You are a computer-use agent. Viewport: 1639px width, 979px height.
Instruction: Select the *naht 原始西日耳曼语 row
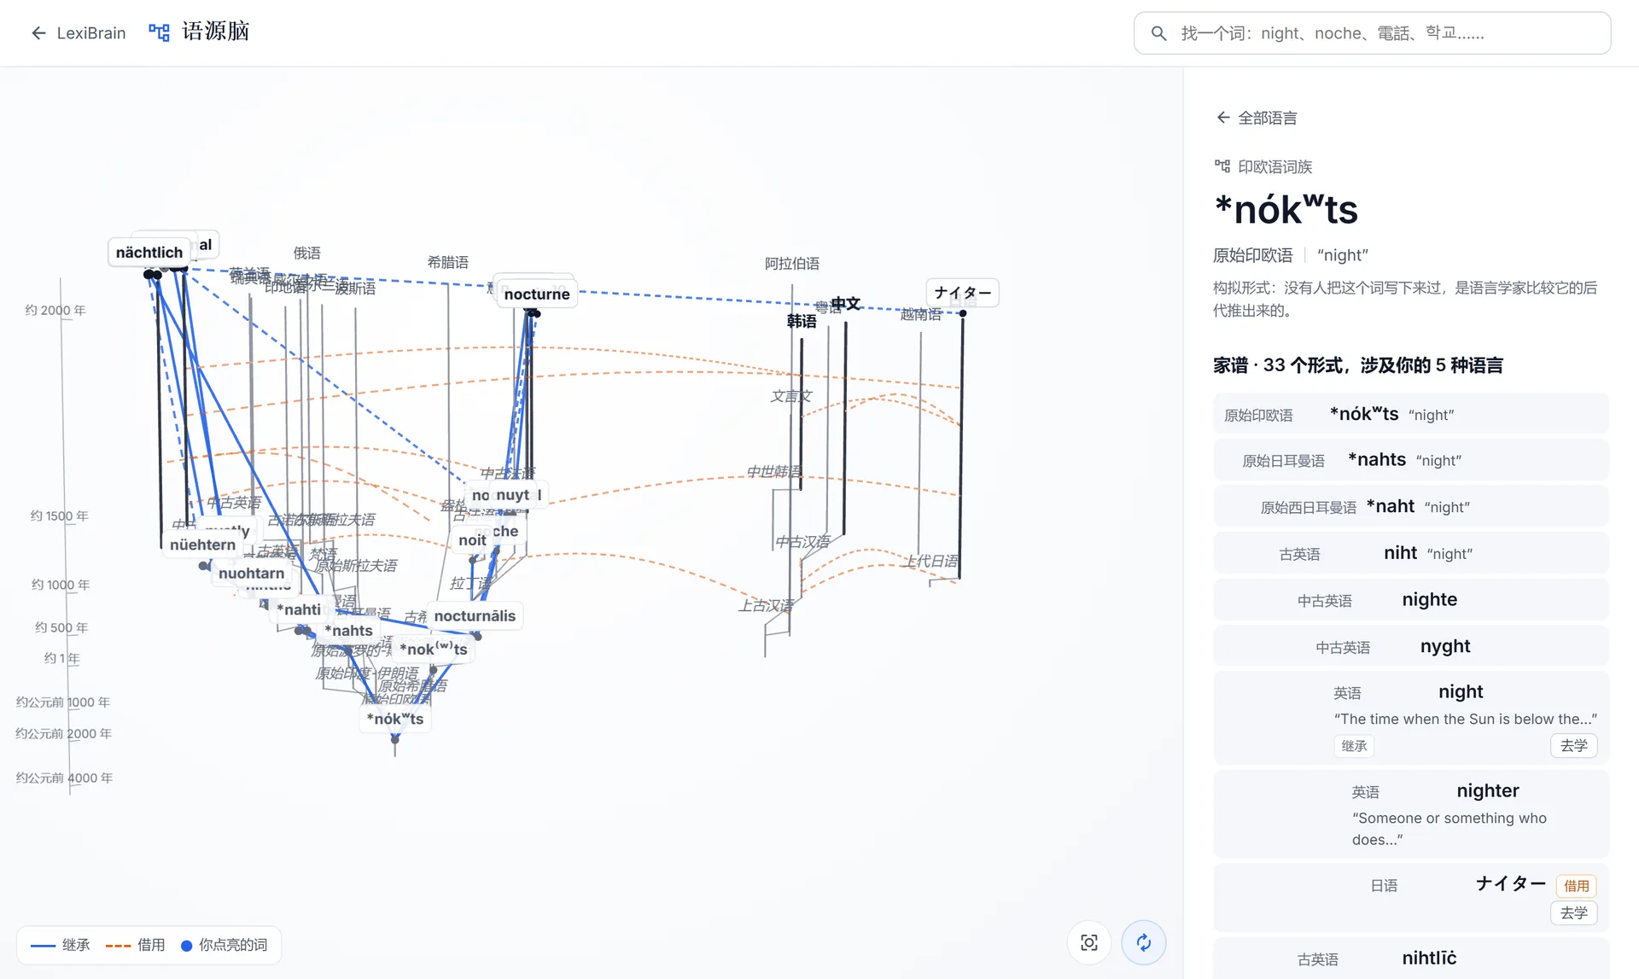coord(1411,507)
